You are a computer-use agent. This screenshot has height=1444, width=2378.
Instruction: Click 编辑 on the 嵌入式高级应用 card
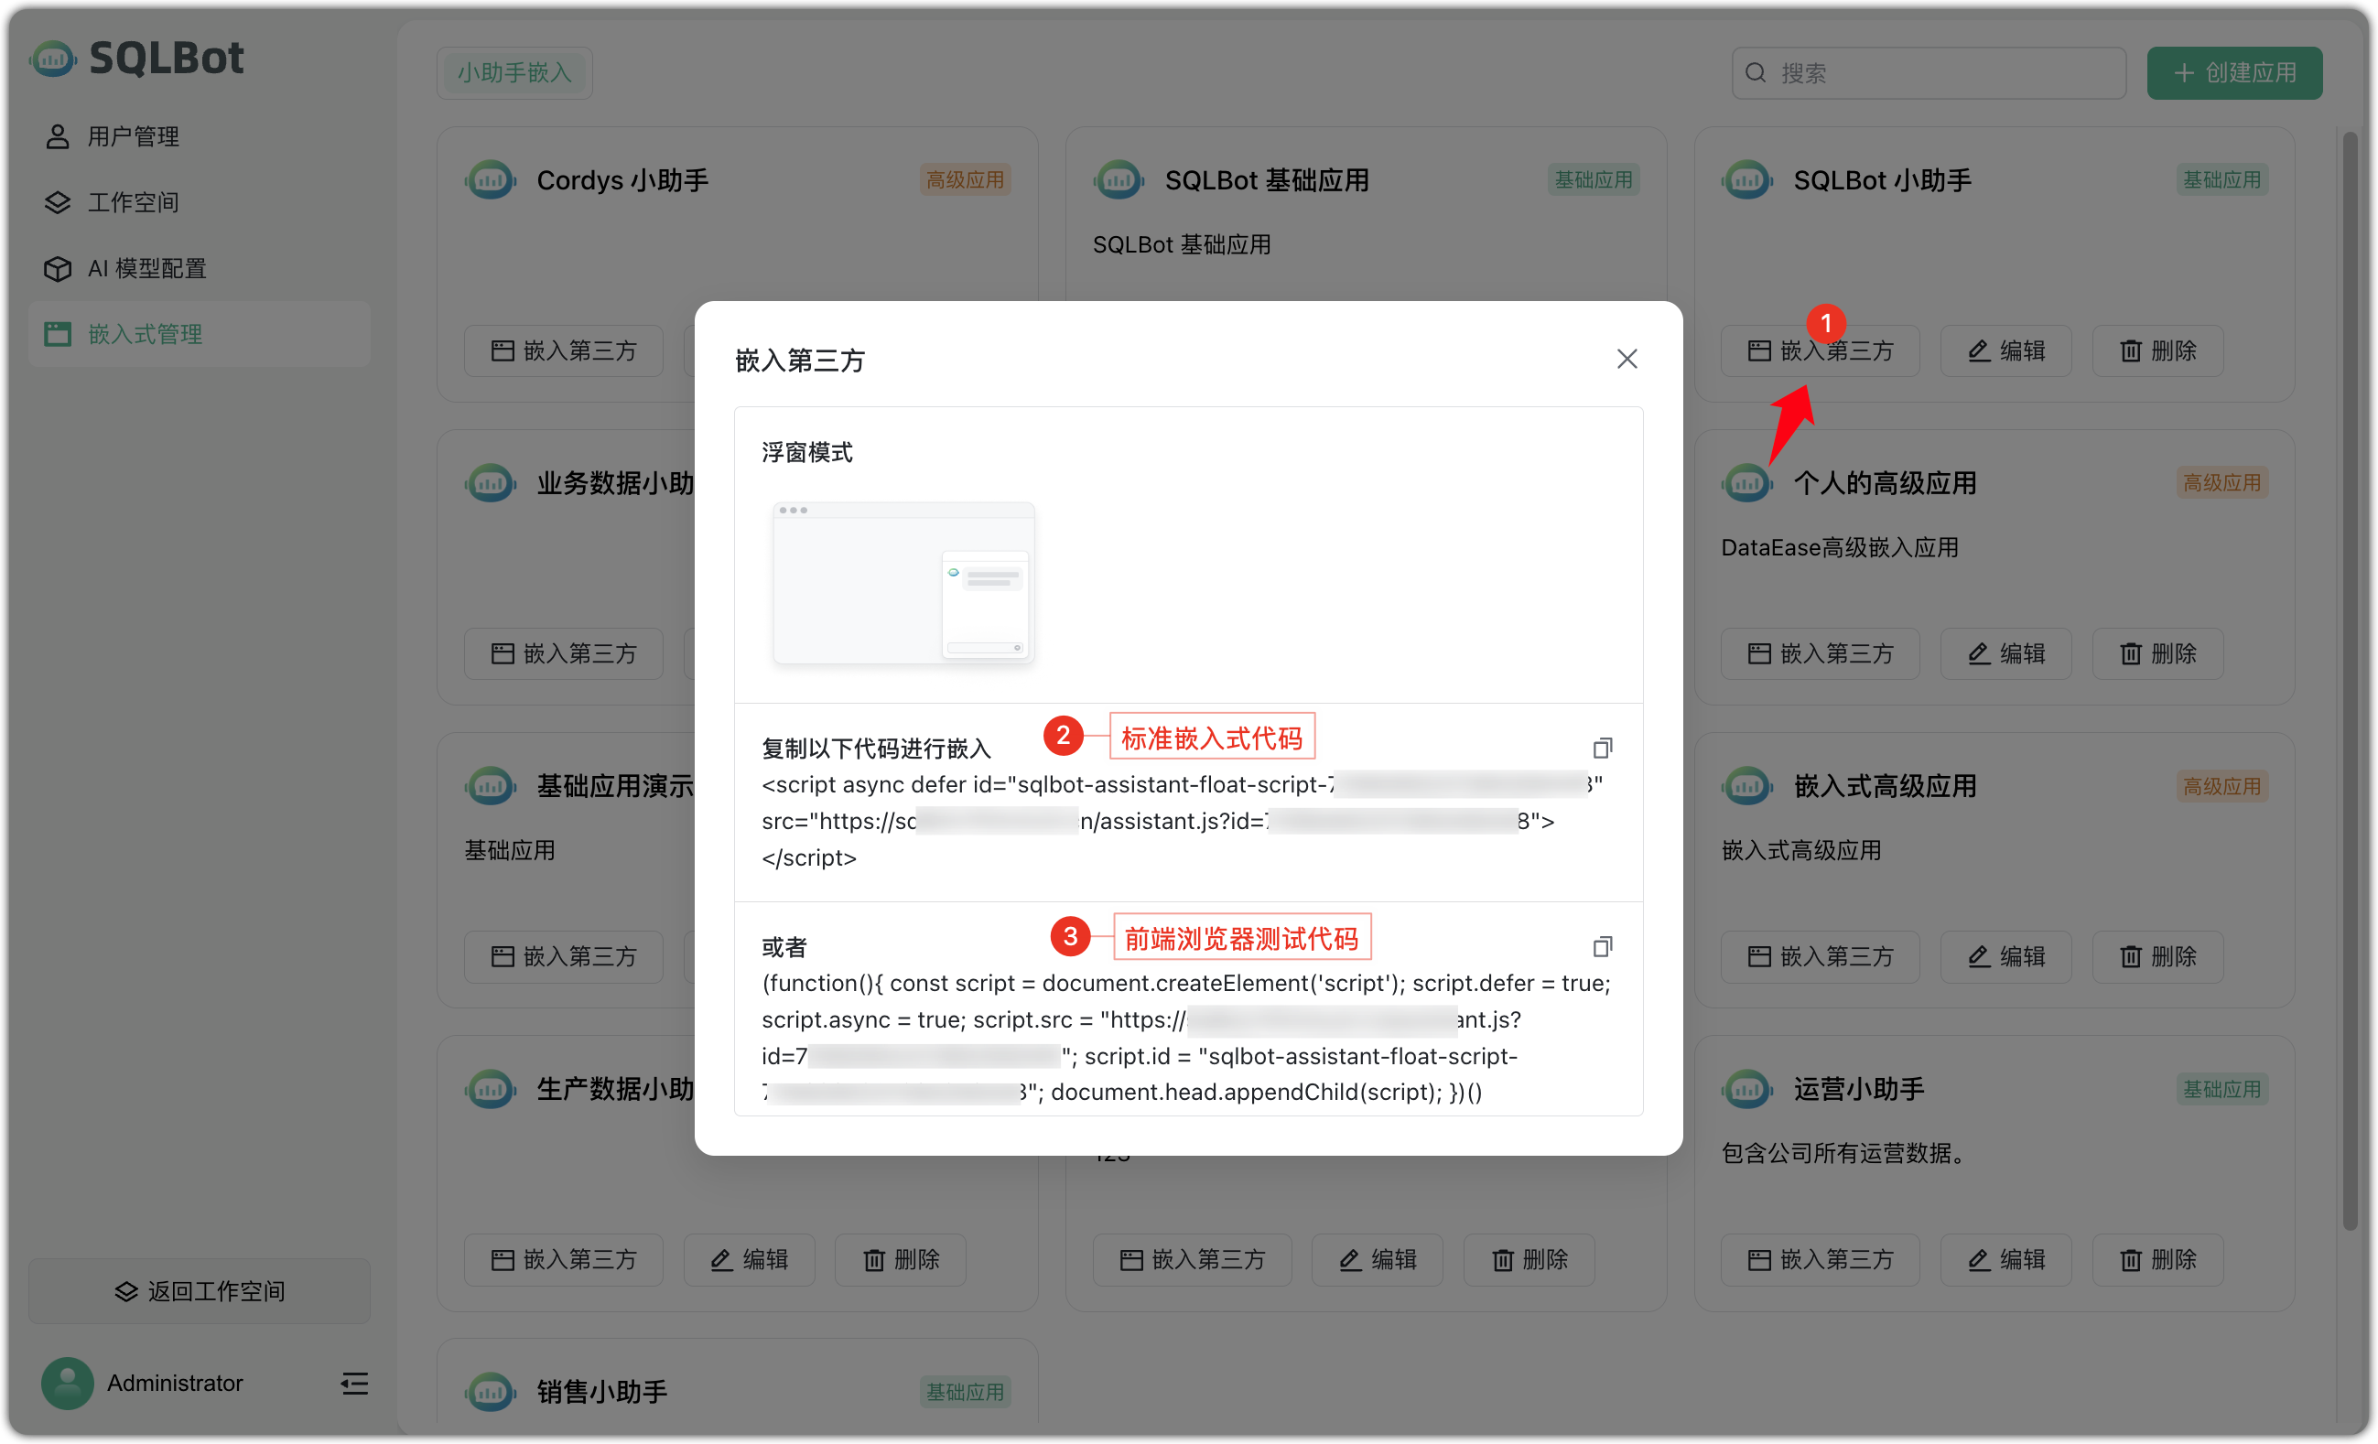pyautogui.click(x=2005, y=956)
